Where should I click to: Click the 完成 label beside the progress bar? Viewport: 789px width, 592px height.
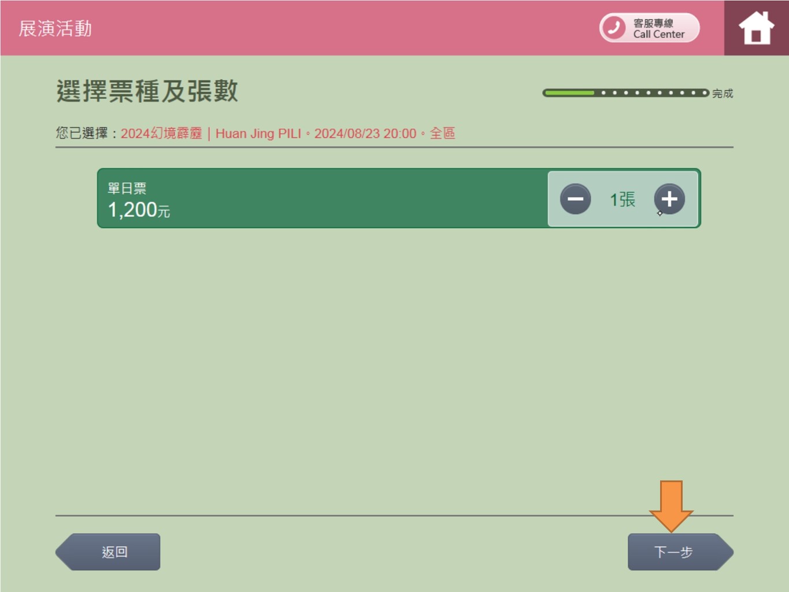click(x=723, y=93)
